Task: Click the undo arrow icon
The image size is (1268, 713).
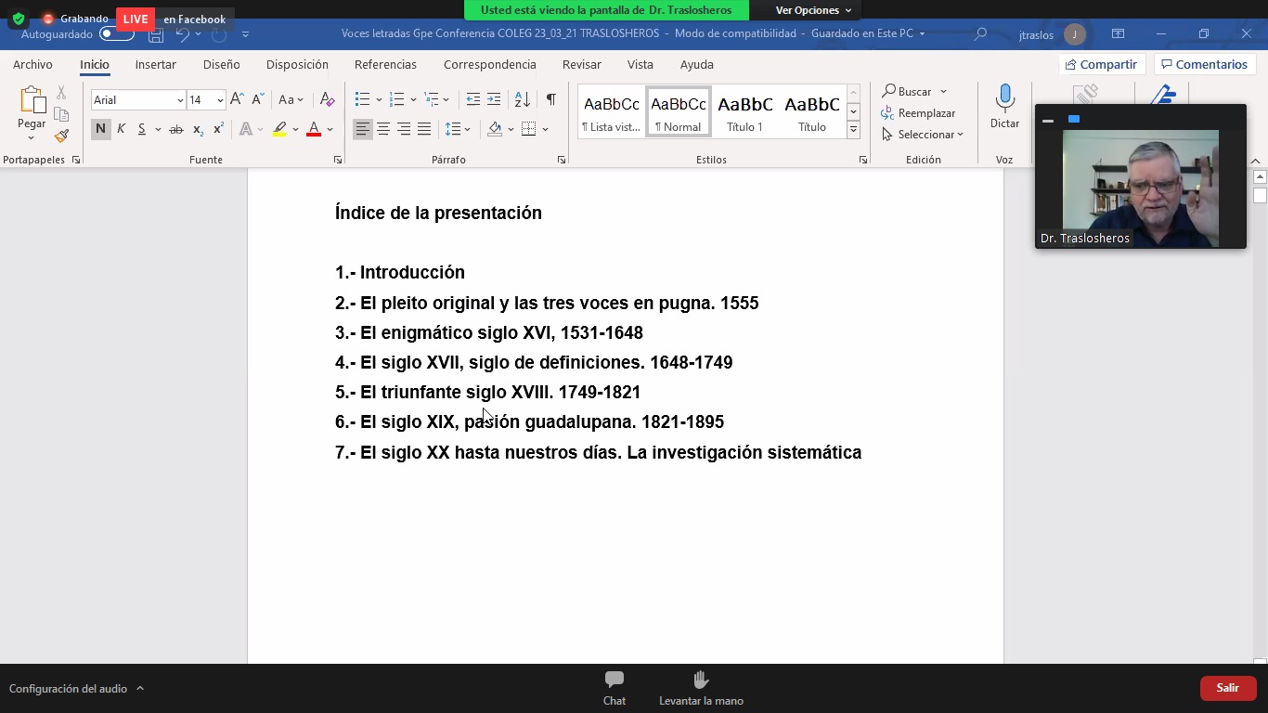Action: (183, 34)
